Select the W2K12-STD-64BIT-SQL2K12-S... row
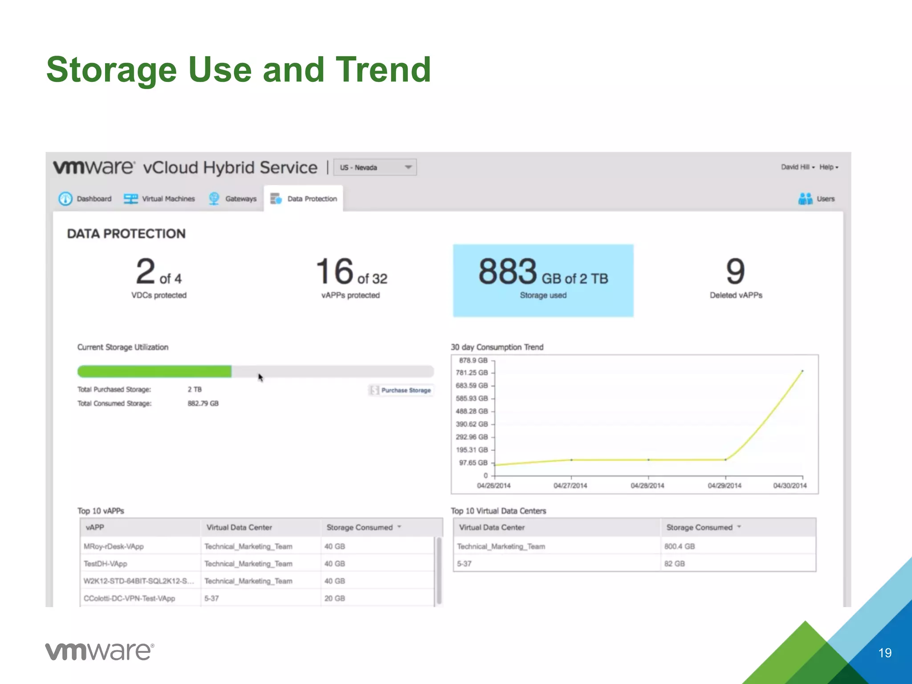912x684 pixels. 257,581
